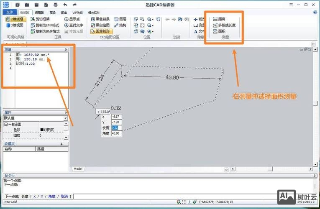Open the 默认值 combo box in 属性 panel
This screenshot has width=320, height=209.
pyautogui.click(x=36, y=118)
